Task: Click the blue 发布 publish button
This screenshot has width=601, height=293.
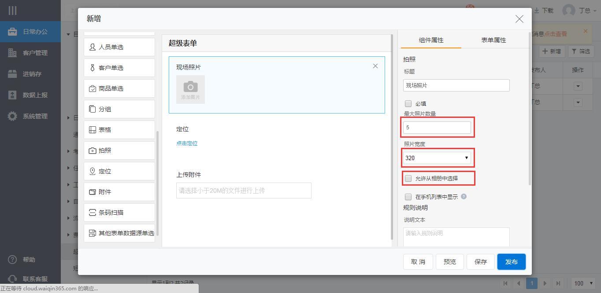Action: coord(511,262)
